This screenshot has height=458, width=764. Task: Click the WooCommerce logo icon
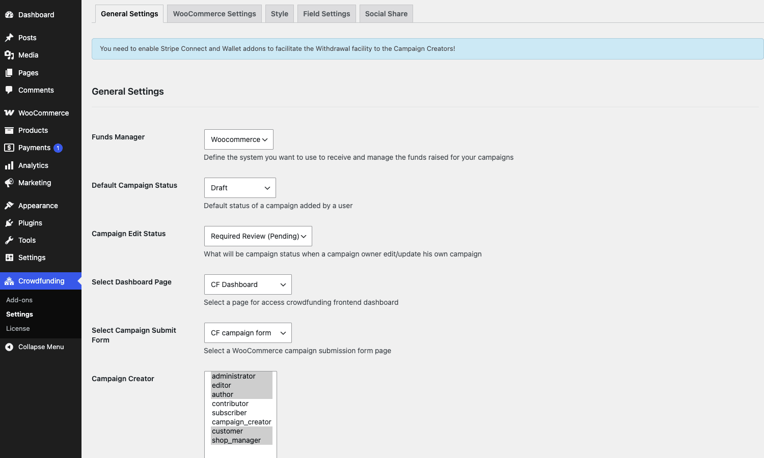pos(9,113)
